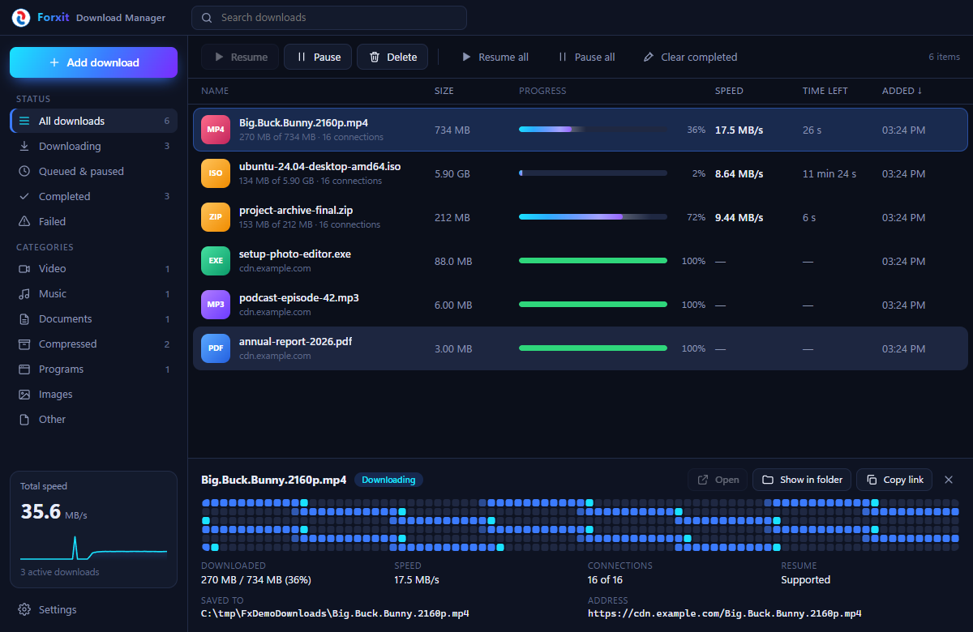Click the 11 min 24 s time left
Screen dimensions: 973x632
[x=829, y=173]
